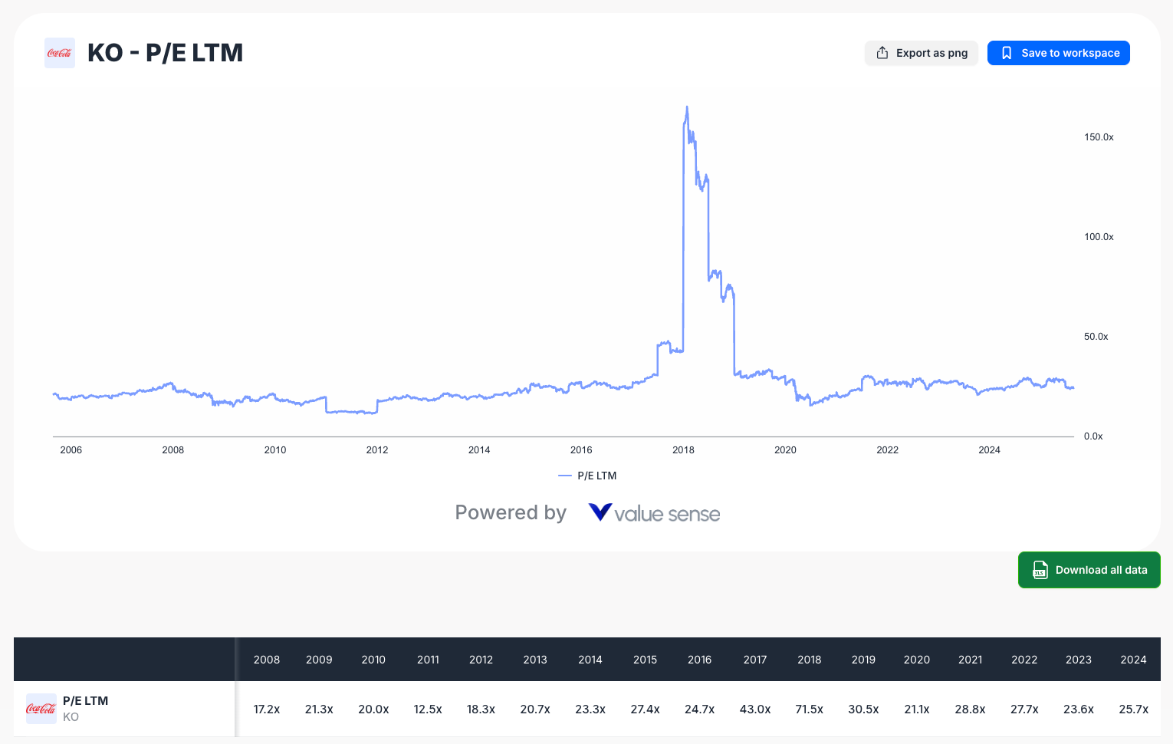
Task: Click the Coca-Cola logo beside the page title
Action: coord(59,53)
